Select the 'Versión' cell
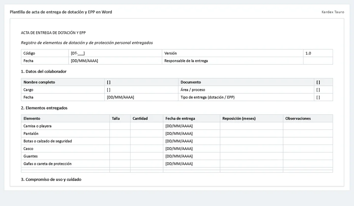This screenshot has width=354, height=206. (233, 53)
